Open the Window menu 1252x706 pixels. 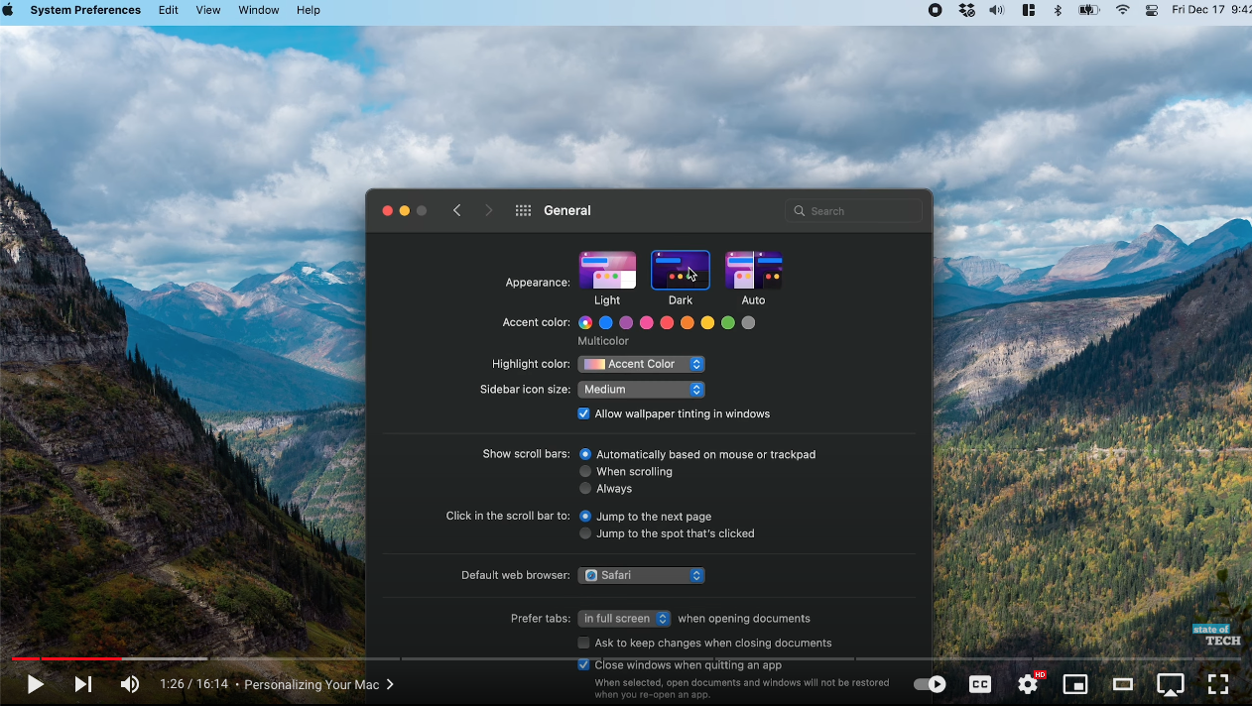coord(259,10)
